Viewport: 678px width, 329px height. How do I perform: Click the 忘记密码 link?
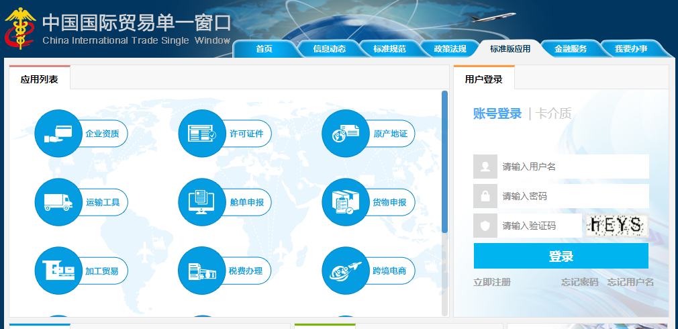(x=579, y=282)
